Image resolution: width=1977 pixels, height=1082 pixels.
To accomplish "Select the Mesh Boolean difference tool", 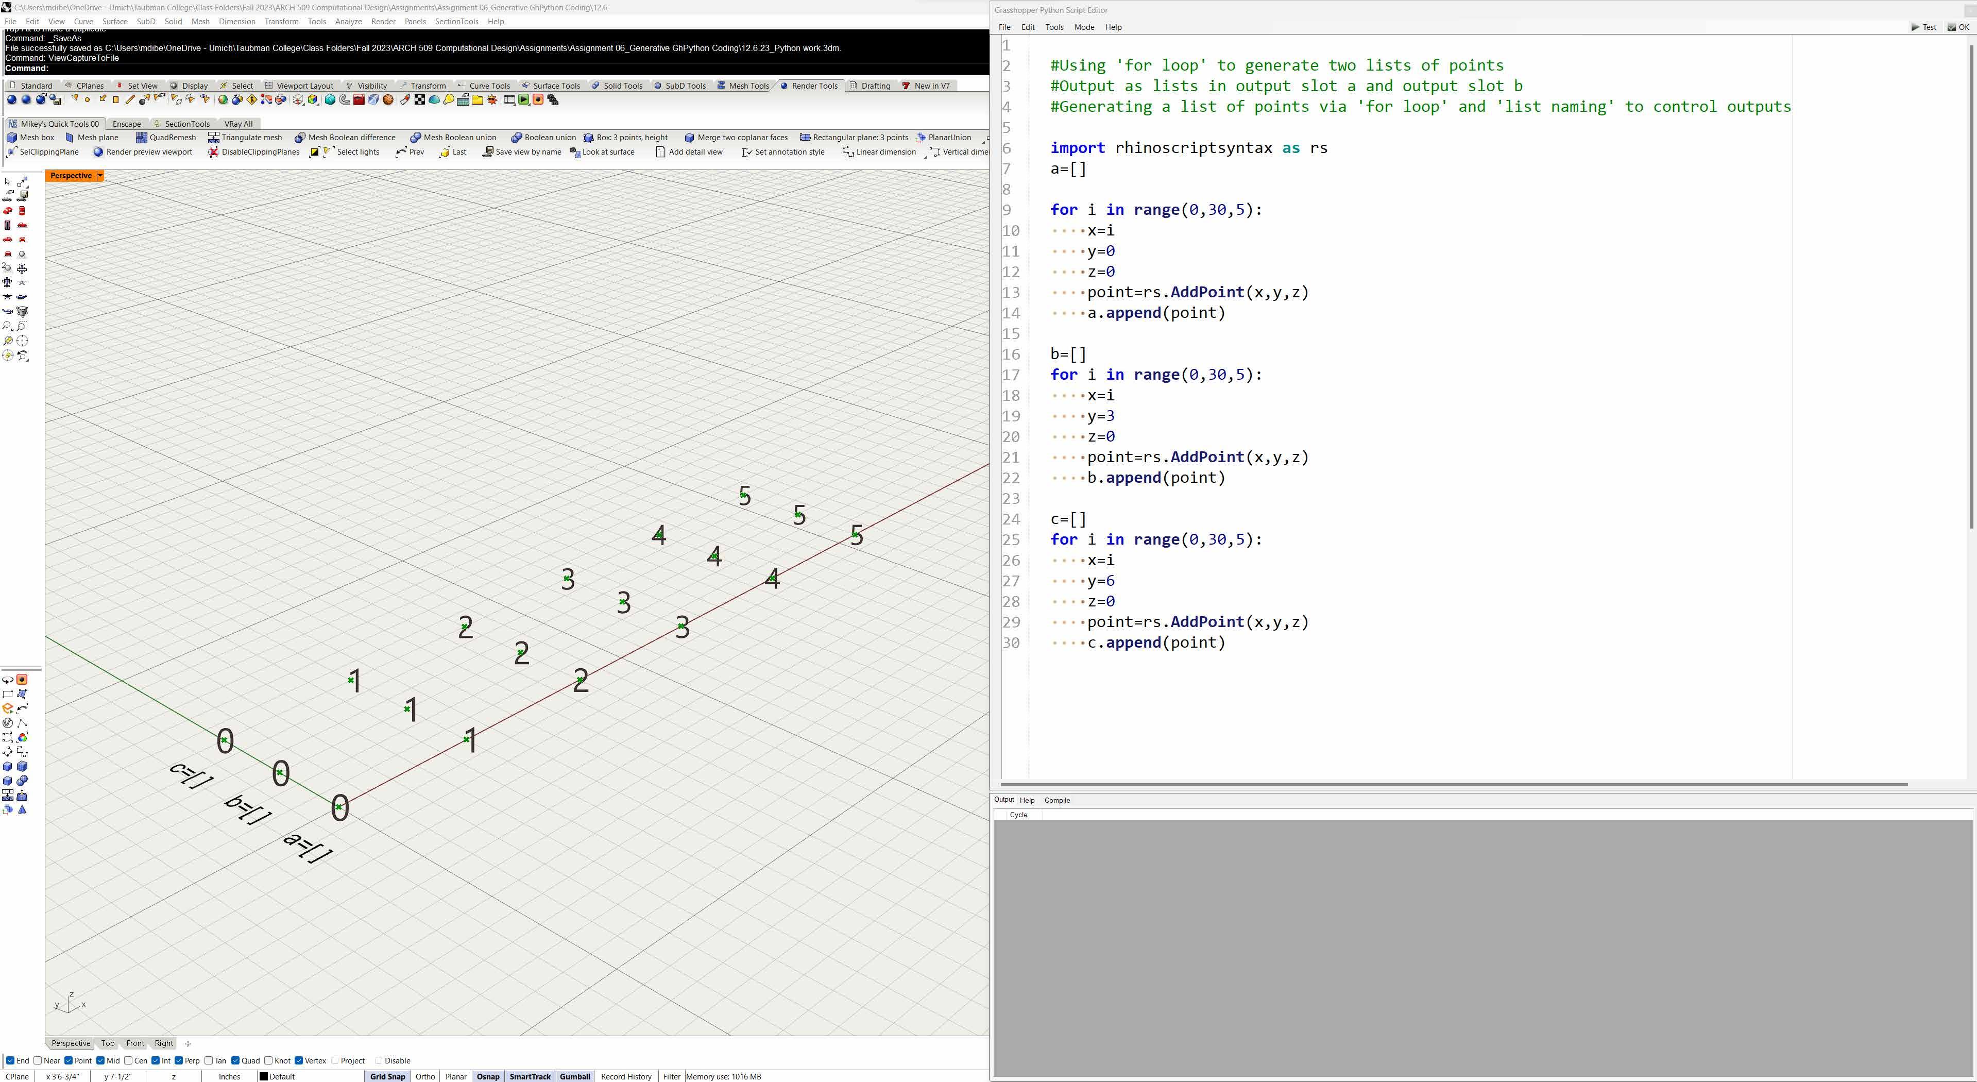I will pos(300,138).
